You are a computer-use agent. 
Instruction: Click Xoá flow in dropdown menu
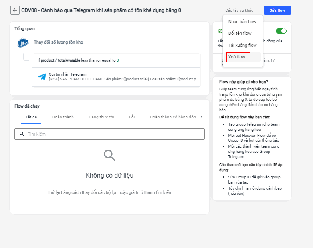point(237,57)
